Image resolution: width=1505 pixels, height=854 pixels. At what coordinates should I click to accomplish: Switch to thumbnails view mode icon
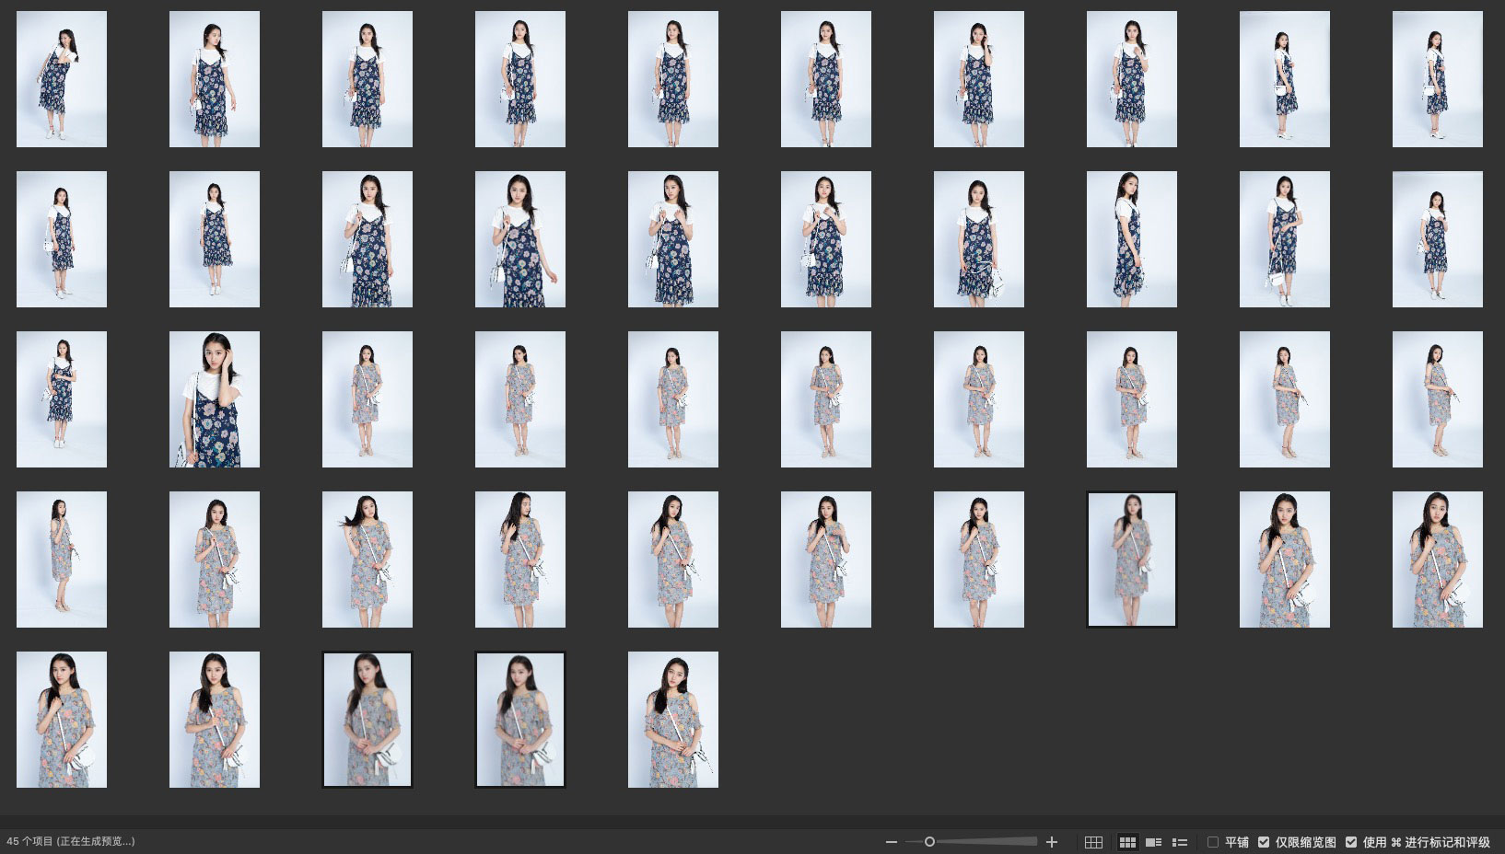tap(1127, 842)
